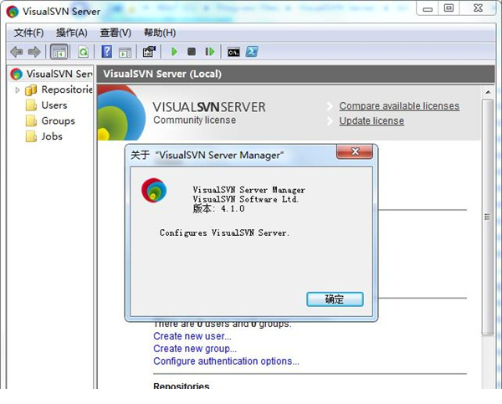Select the Groups folder icon in tree
Screen dimensions: 502x404
(x=31, y=121)
